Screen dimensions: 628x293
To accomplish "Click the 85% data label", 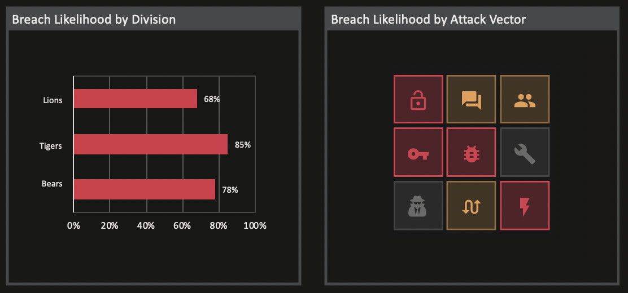I will pos(243,145).
